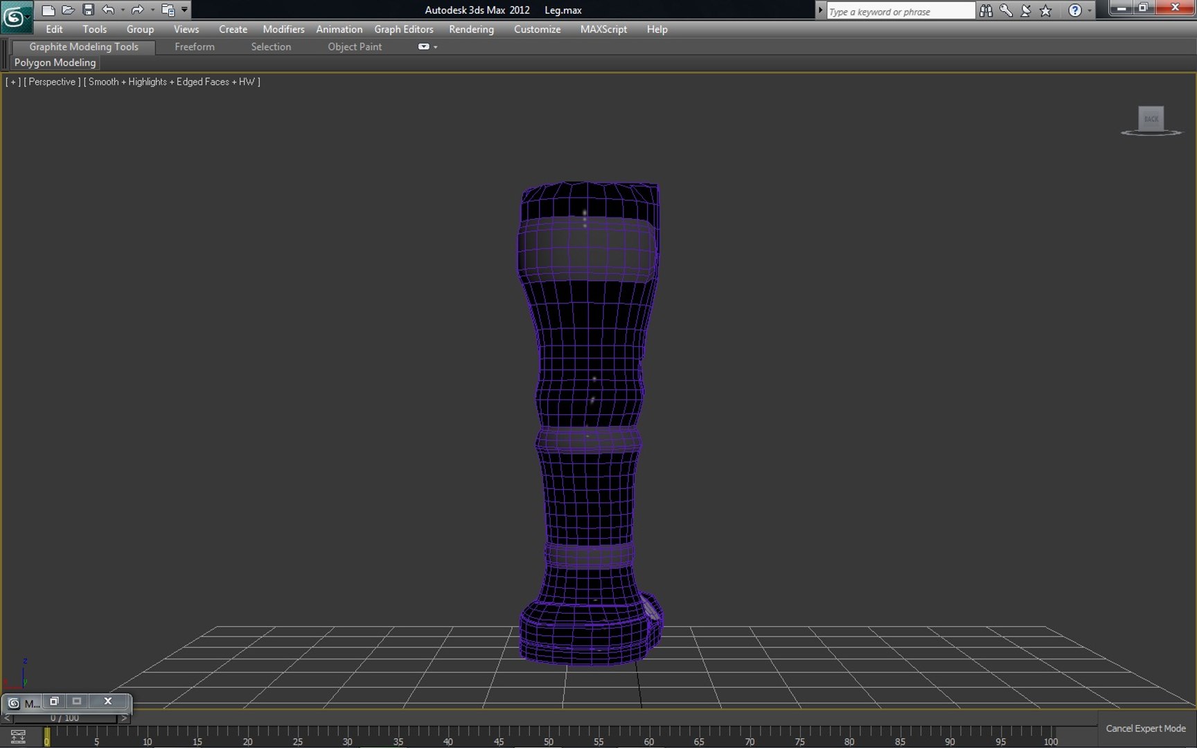Open the Modifiers menu
Screen dimensions: 1197x748
(283, 29)
